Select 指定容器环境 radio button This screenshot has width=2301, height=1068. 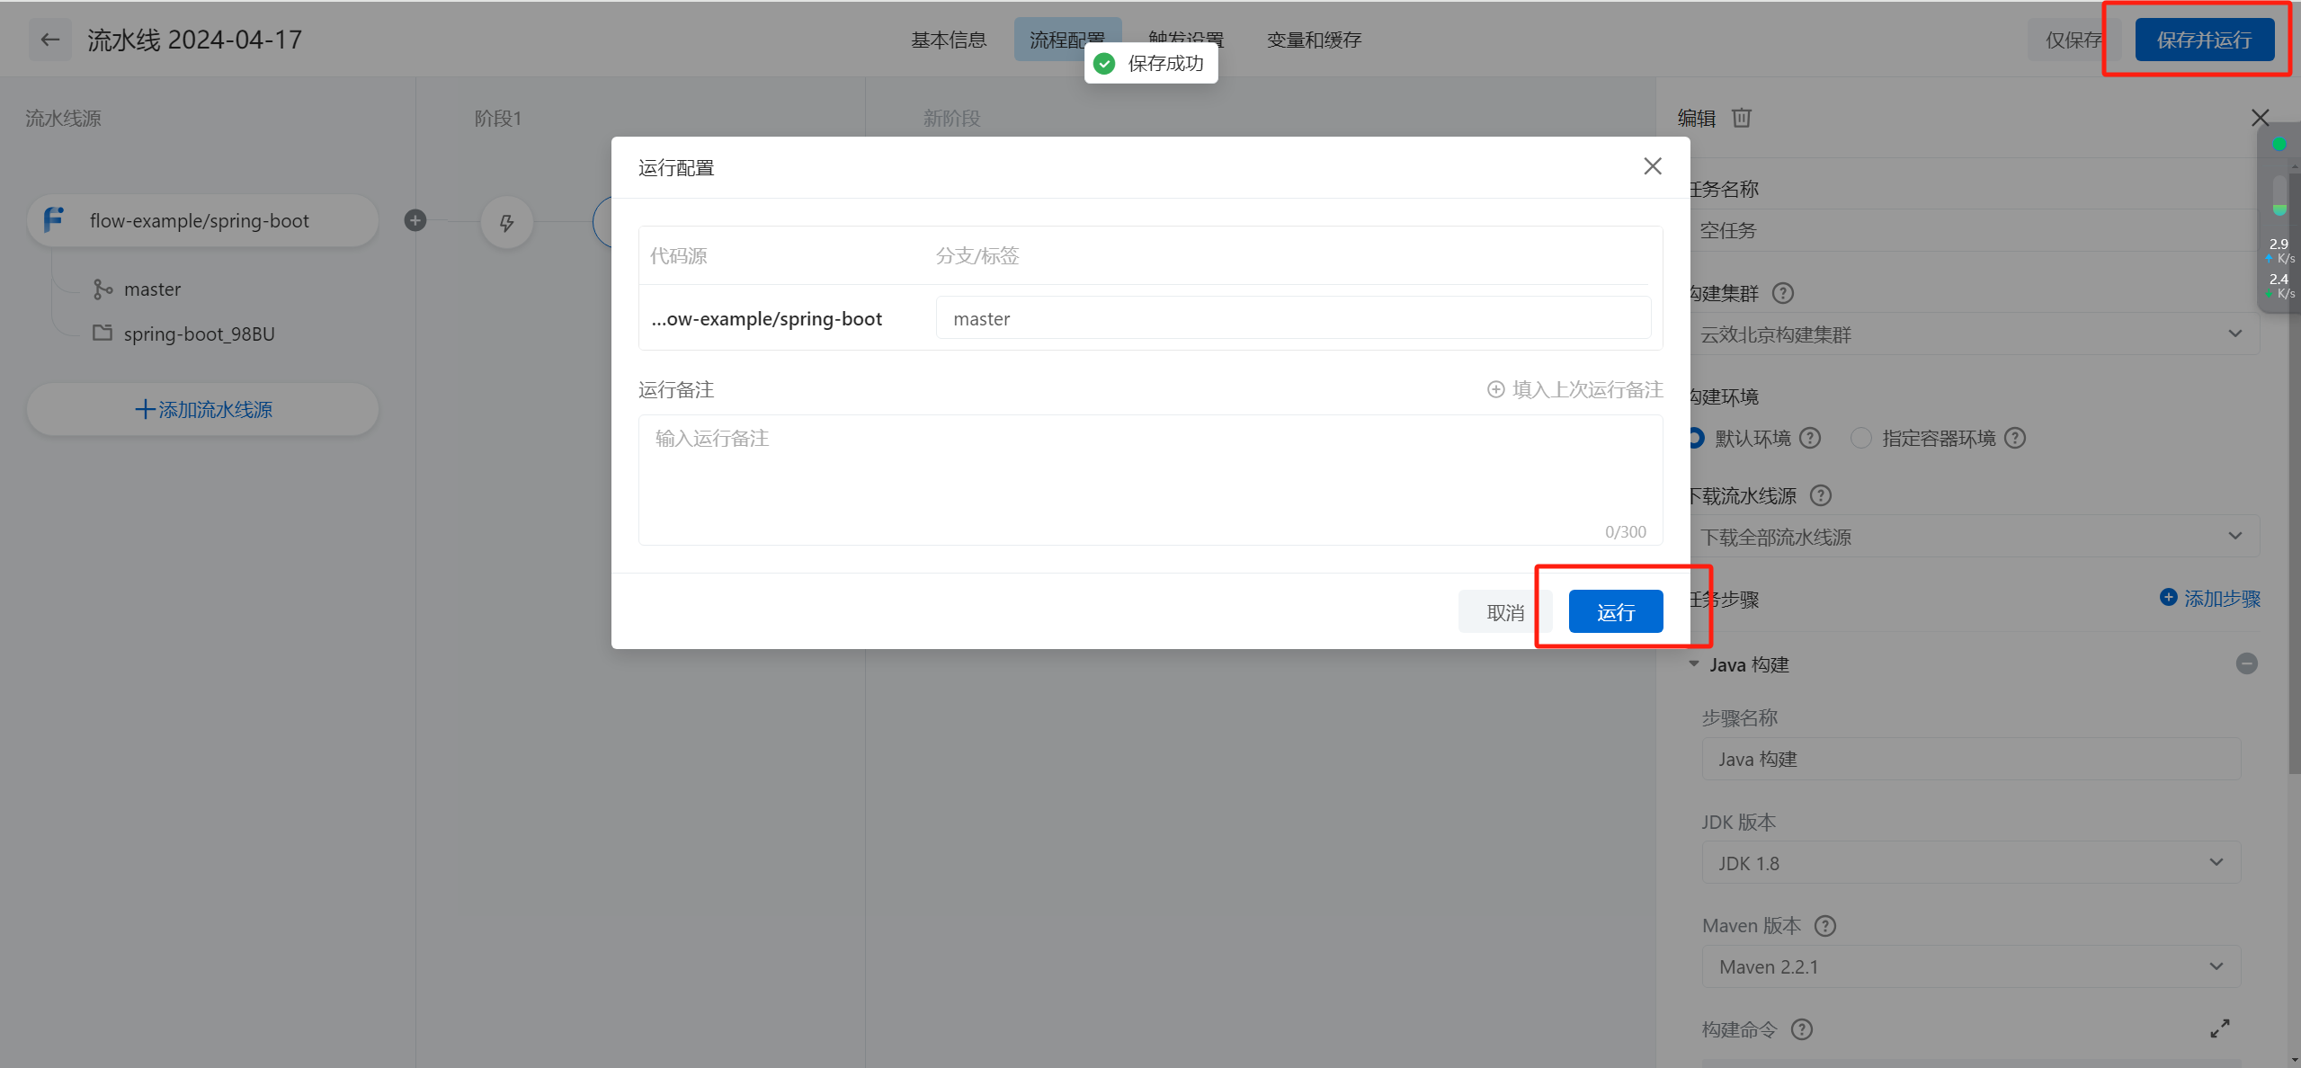1860,438
